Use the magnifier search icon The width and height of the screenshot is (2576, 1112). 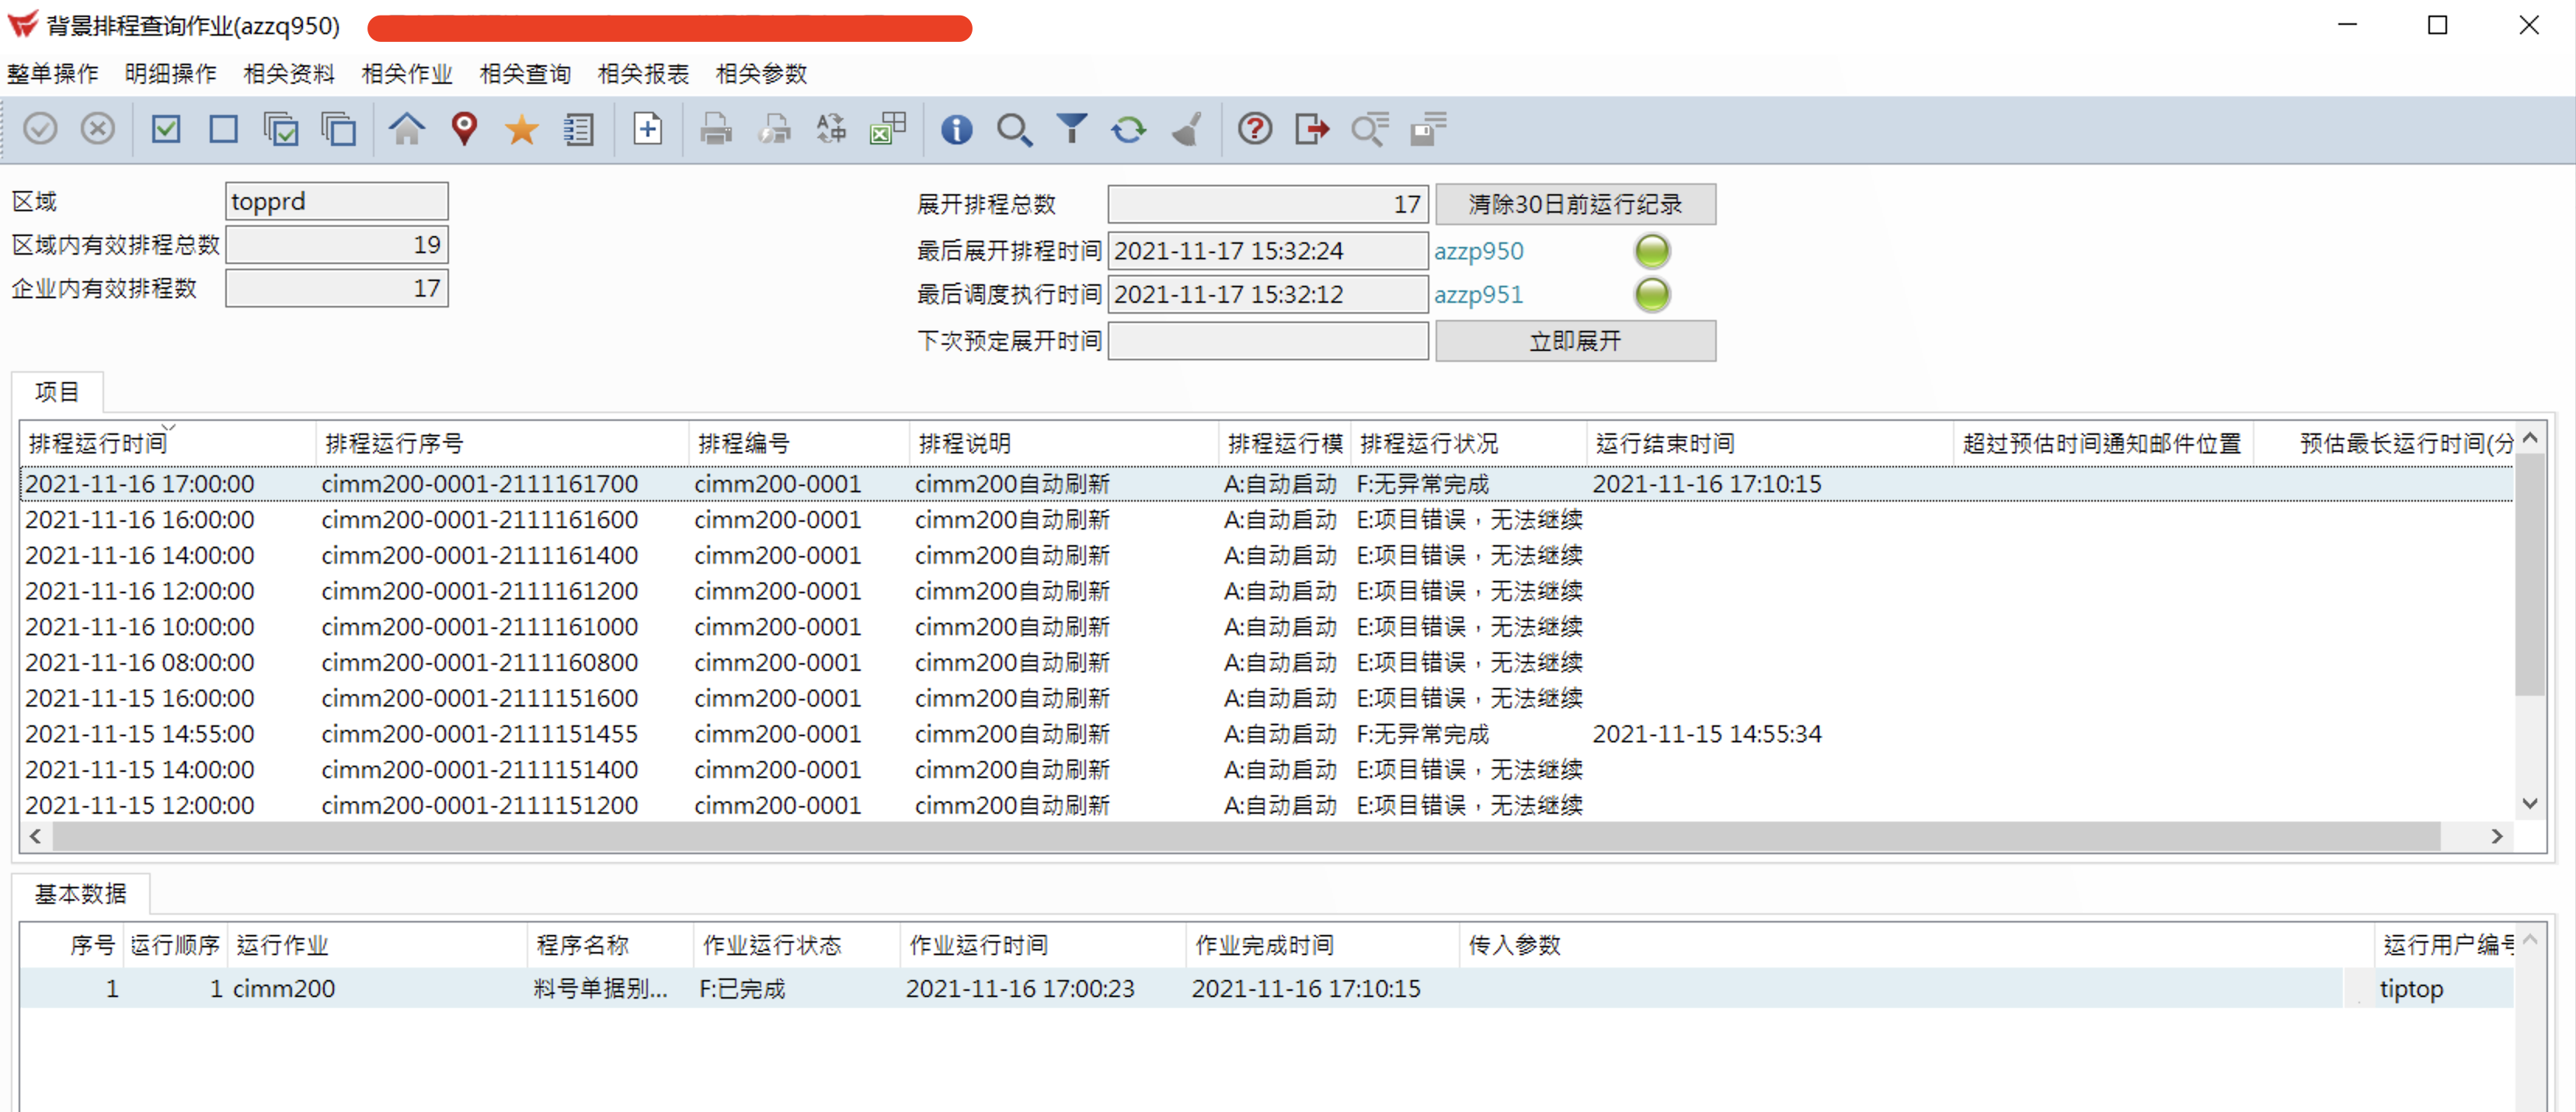click(x=1014, y=129)
